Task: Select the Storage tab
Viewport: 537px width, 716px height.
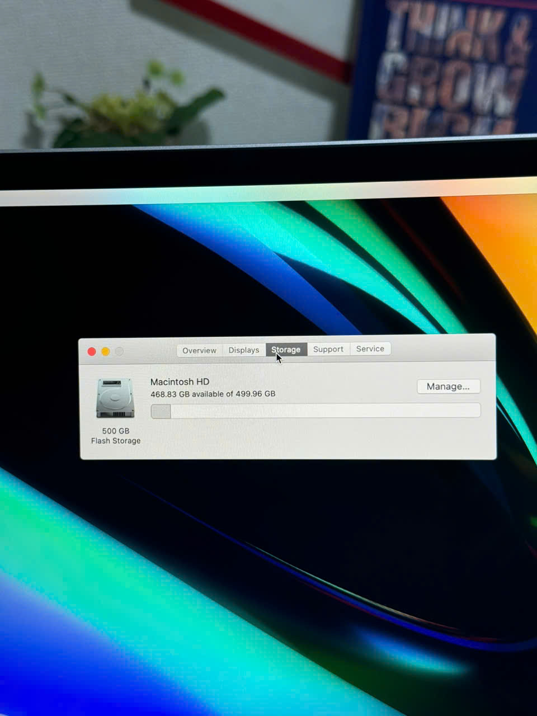Action: click(x=286, y=350)
